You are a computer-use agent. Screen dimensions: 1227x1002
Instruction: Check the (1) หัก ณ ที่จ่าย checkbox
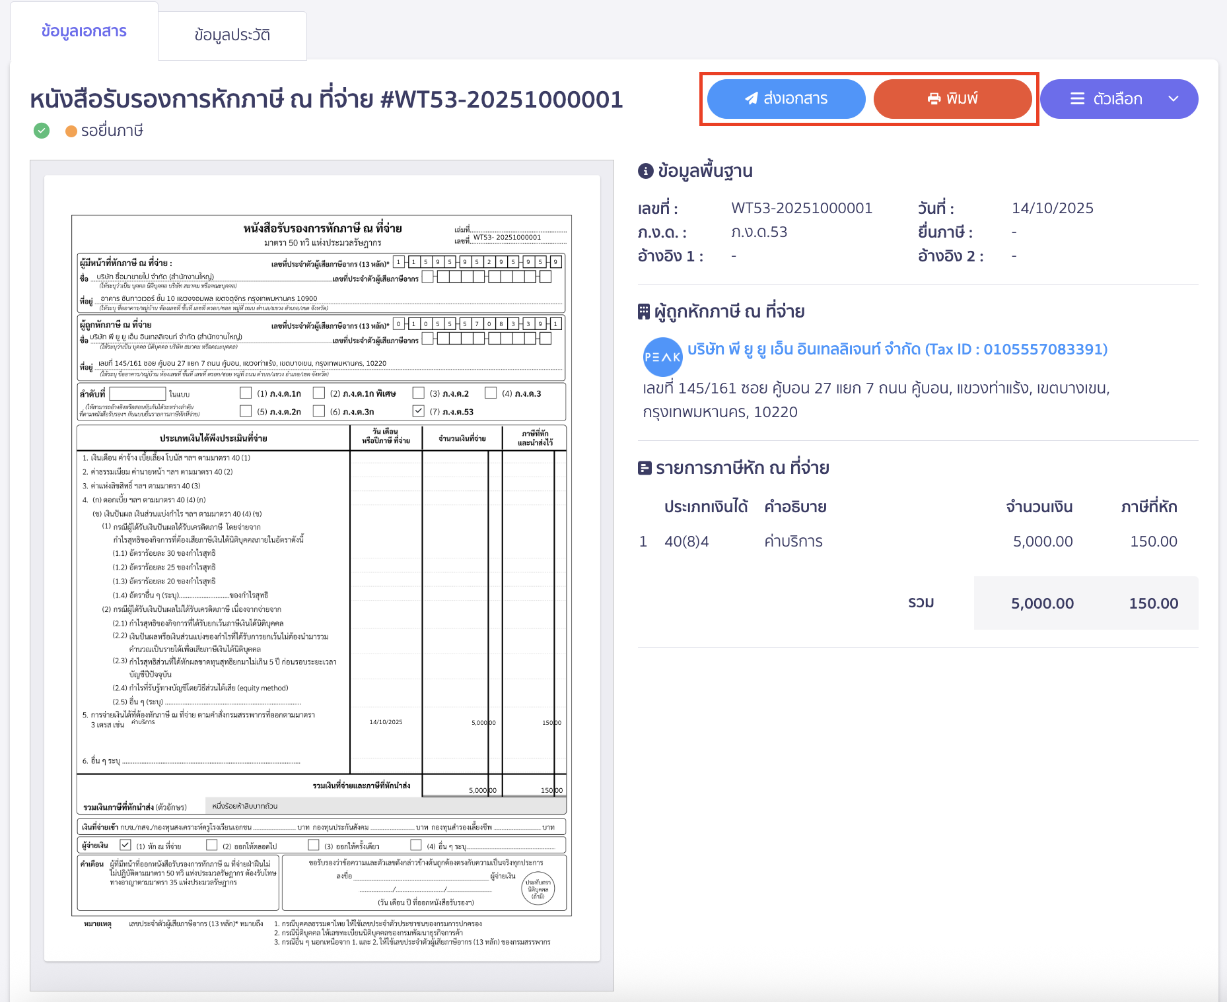click(125, 844)
